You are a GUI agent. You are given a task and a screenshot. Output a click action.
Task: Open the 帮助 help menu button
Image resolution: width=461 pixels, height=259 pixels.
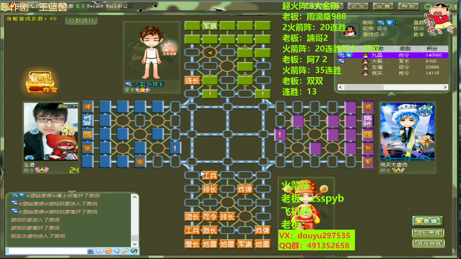[408, 6]
